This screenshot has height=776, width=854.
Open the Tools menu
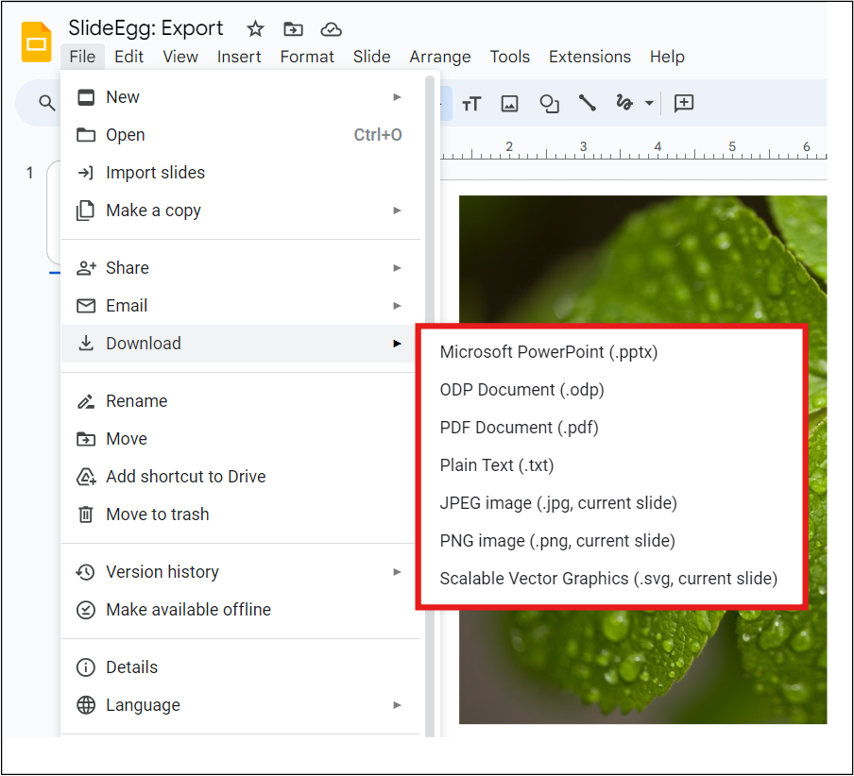click(510, 57)
